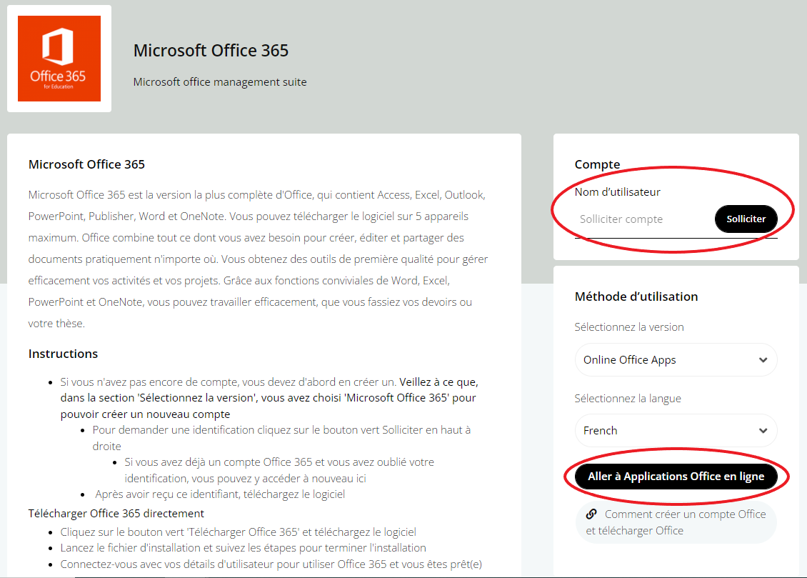Click bullet 'Lancez le fichier d'installation'
Screen dimensions: 807x578
pyautogui.click(x=243, y=547)
